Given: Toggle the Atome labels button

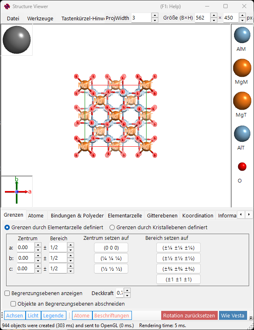Looking at the screenshot, I should pyautogui.click(x=82, y=315).
